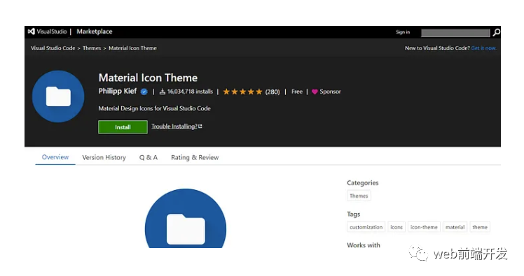This screenshot has width=524, height=276.
Task: Select the icon-theme tag
Action: pyautogui.click(x=424, y=227)
